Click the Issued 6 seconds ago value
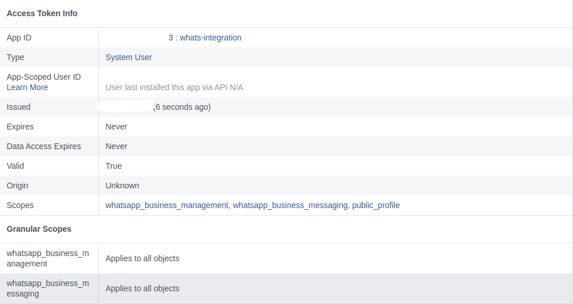Screen dimensions: 573x304 182,107
